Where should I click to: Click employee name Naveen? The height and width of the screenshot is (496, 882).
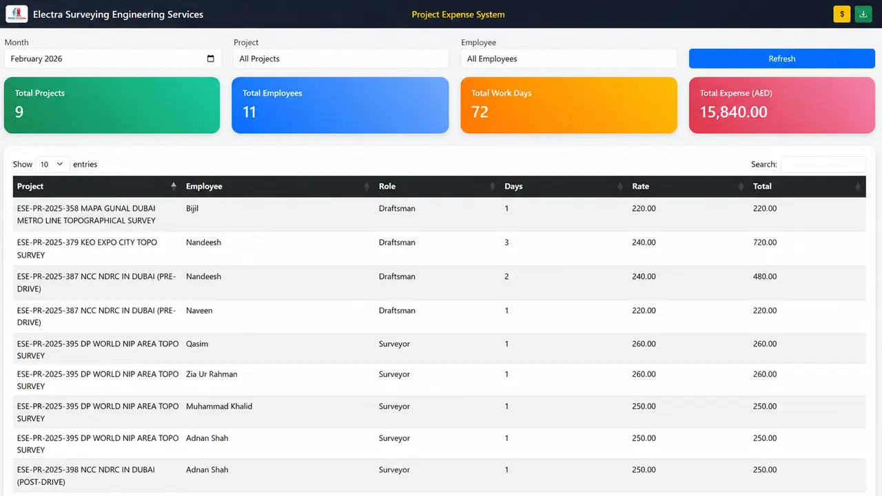coord(199,311)
